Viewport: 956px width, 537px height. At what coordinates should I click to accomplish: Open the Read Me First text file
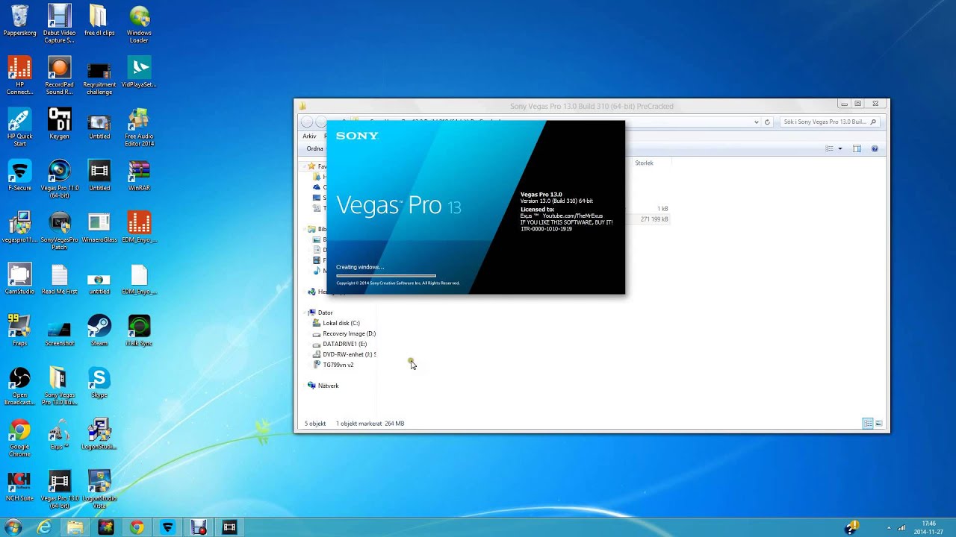[x=60, y=279]
